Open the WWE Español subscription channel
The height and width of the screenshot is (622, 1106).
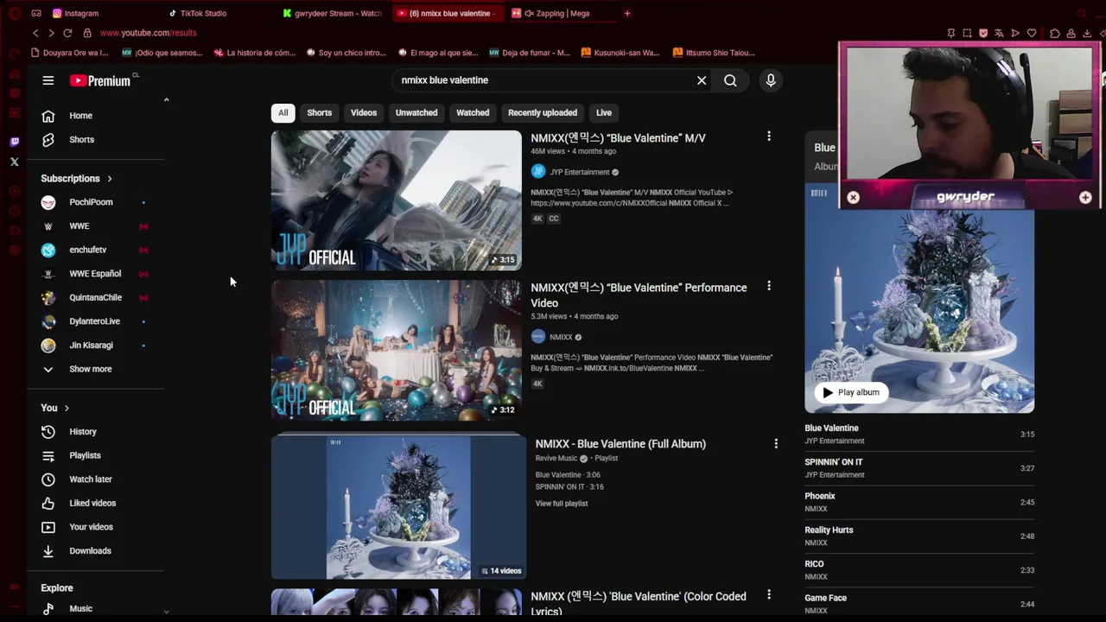tap(95, 274)
